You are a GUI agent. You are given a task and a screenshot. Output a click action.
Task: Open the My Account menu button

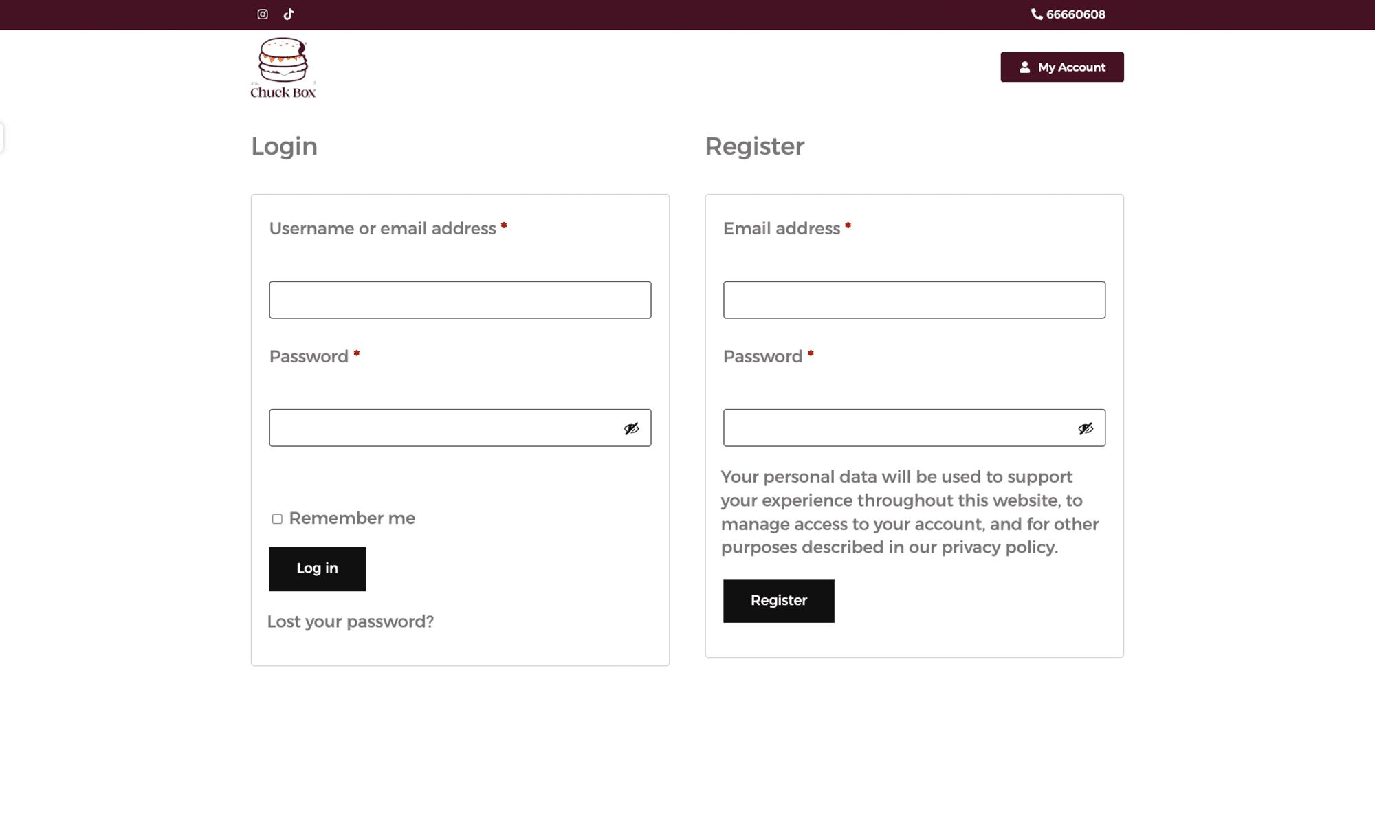tap(1062, 67)
